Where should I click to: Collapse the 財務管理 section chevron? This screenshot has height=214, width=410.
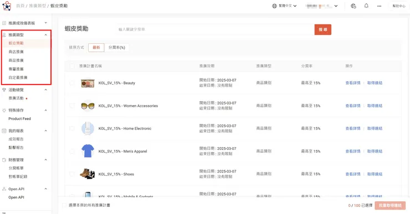pos(46,160)
